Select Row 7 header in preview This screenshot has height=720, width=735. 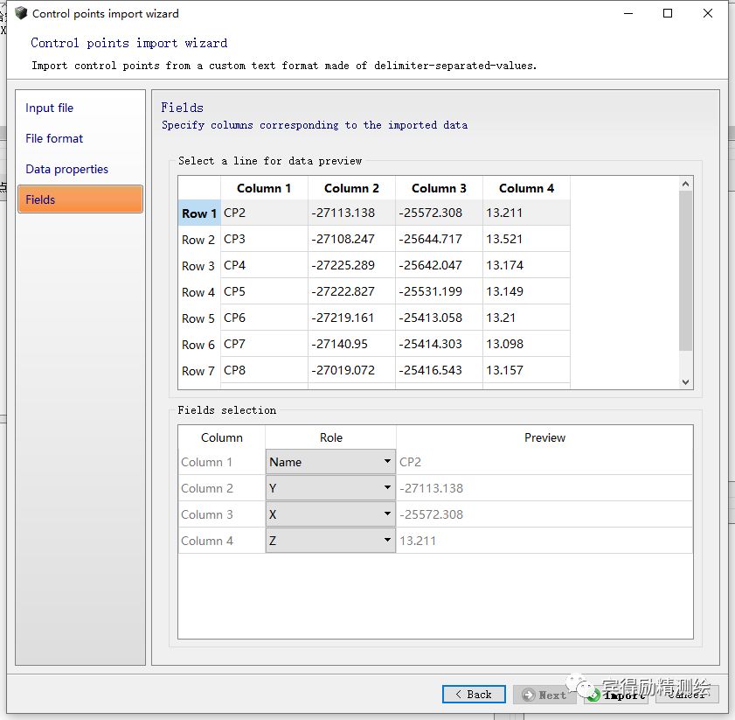[x=199, y=371]
